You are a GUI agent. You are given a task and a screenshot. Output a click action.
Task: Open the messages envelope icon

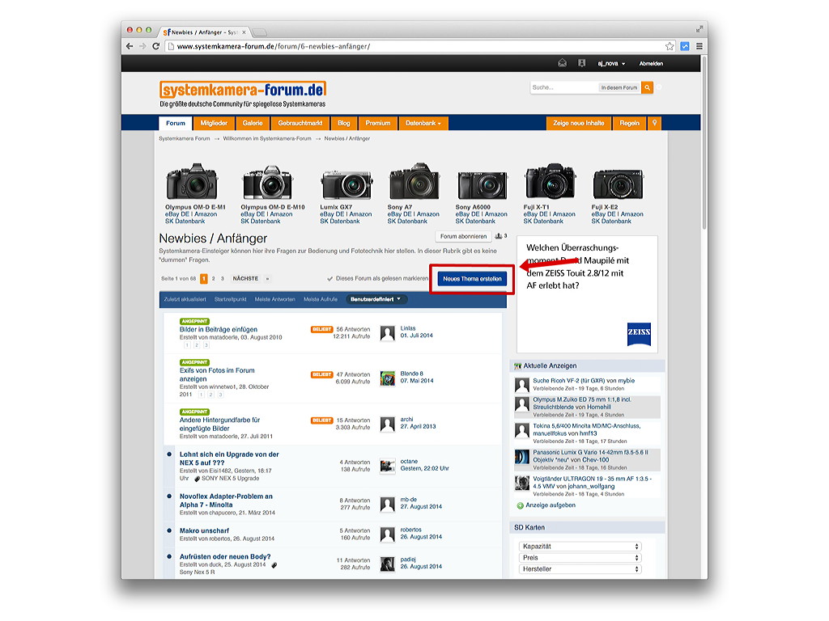click(x=563, y=63)
